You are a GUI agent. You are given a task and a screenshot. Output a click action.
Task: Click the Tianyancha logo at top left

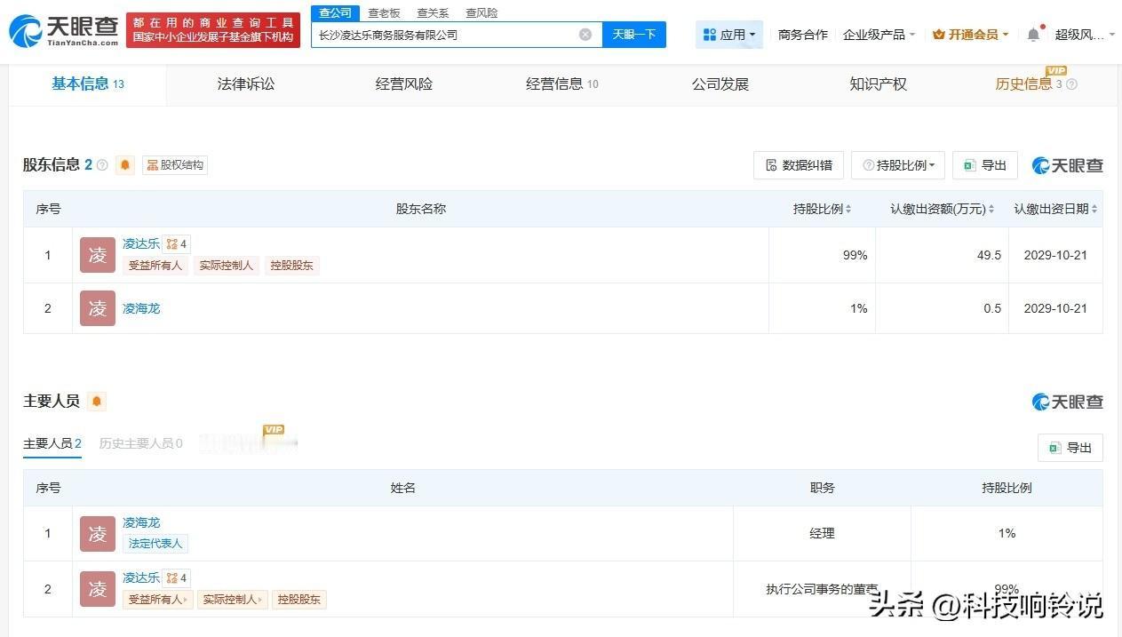tap(63, 31)
